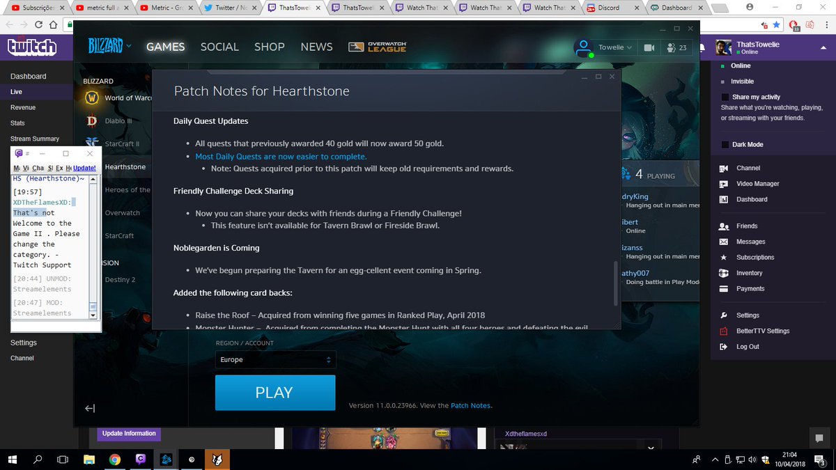The width and height of the screenshot is (836, 470).
Task: Expand the Towelie account dropdown
Action: click(x=615, y=47)
